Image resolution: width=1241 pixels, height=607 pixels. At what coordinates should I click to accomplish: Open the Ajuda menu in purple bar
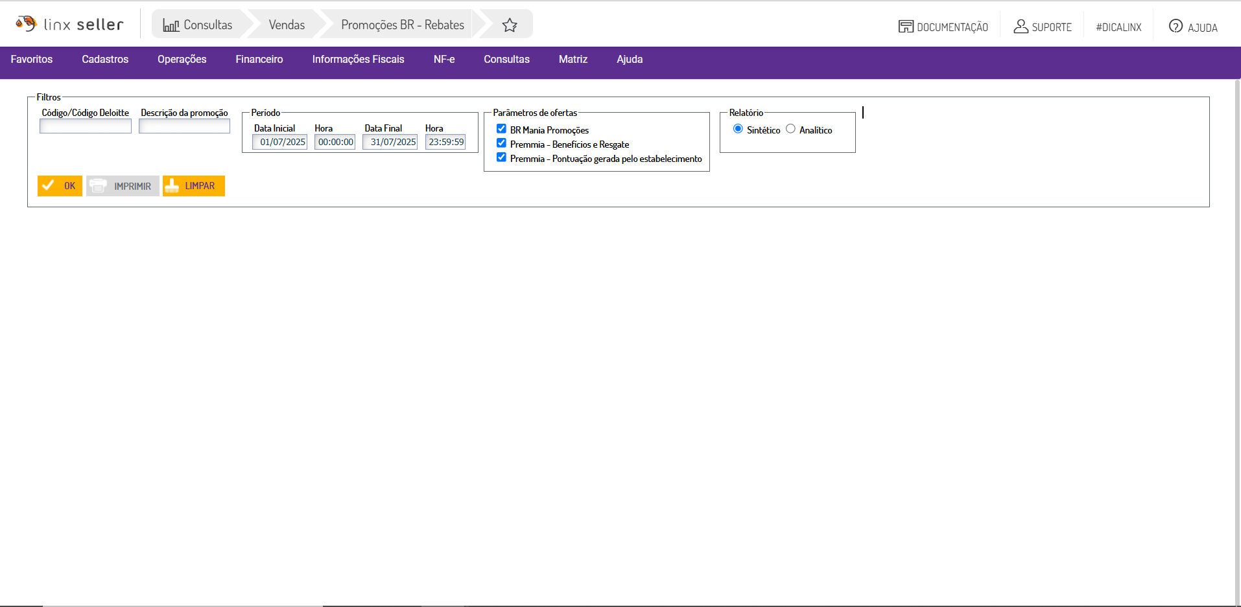[630, 60]
